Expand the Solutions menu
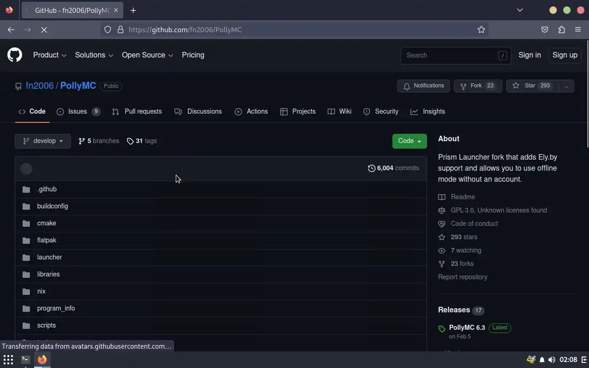589x368 pixels. (94, 55)
